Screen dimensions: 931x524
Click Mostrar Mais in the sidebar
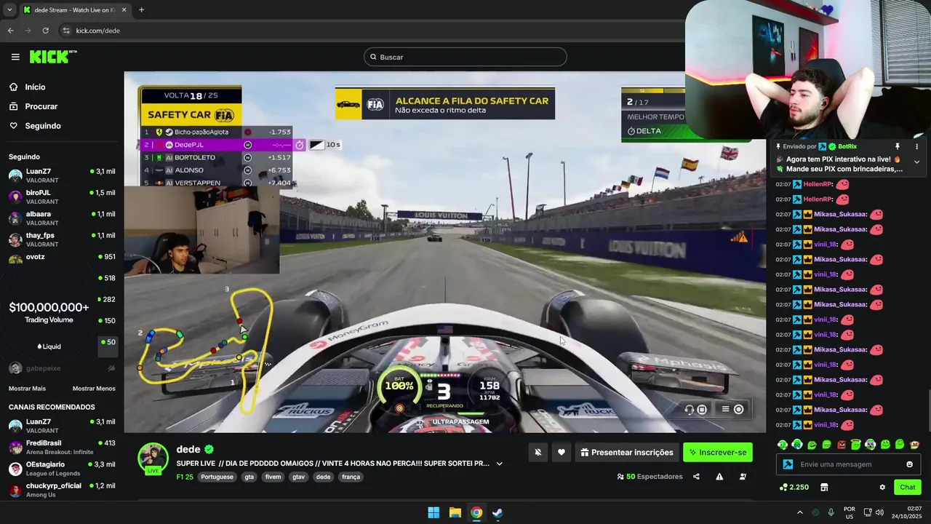pyautogui.click(x=27, y=389)
